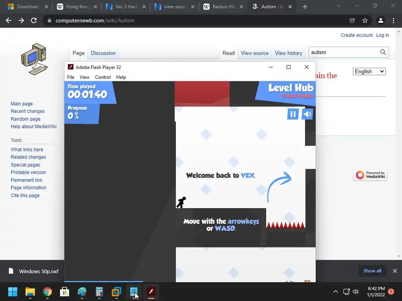Open Cite this page link
This screenshot has width=402, height=301.
[x=25, y=195]
